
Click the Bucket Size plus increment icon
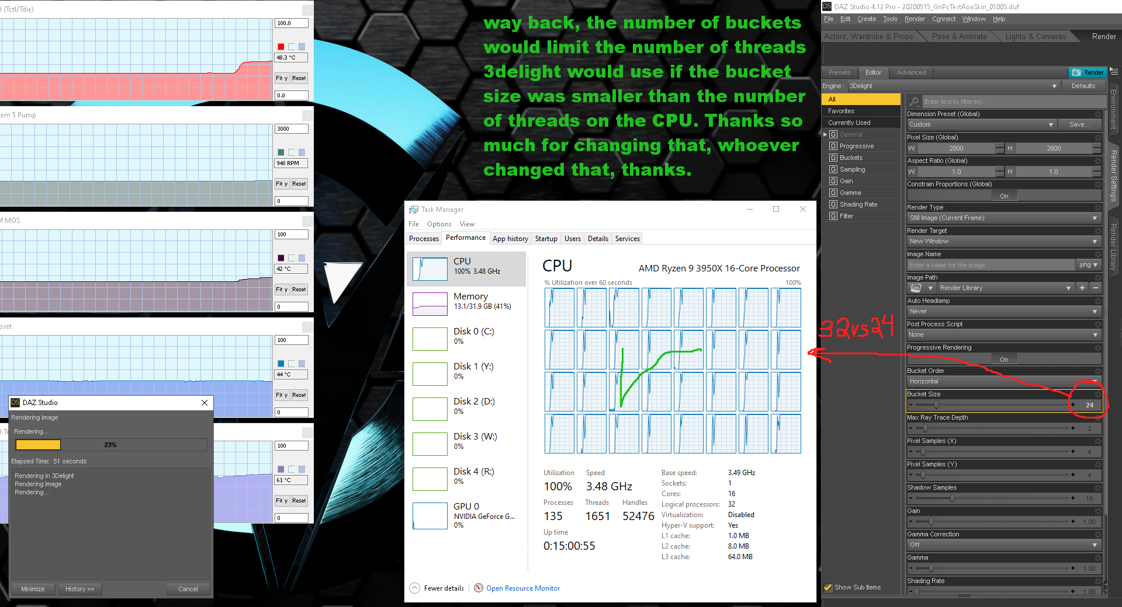(x=1073, y=404)
